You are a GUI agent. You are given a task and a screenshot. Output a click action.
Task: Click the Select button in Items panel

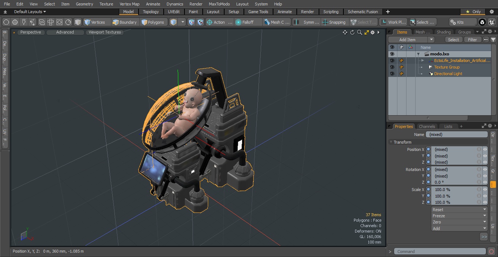tap(454, 40)
